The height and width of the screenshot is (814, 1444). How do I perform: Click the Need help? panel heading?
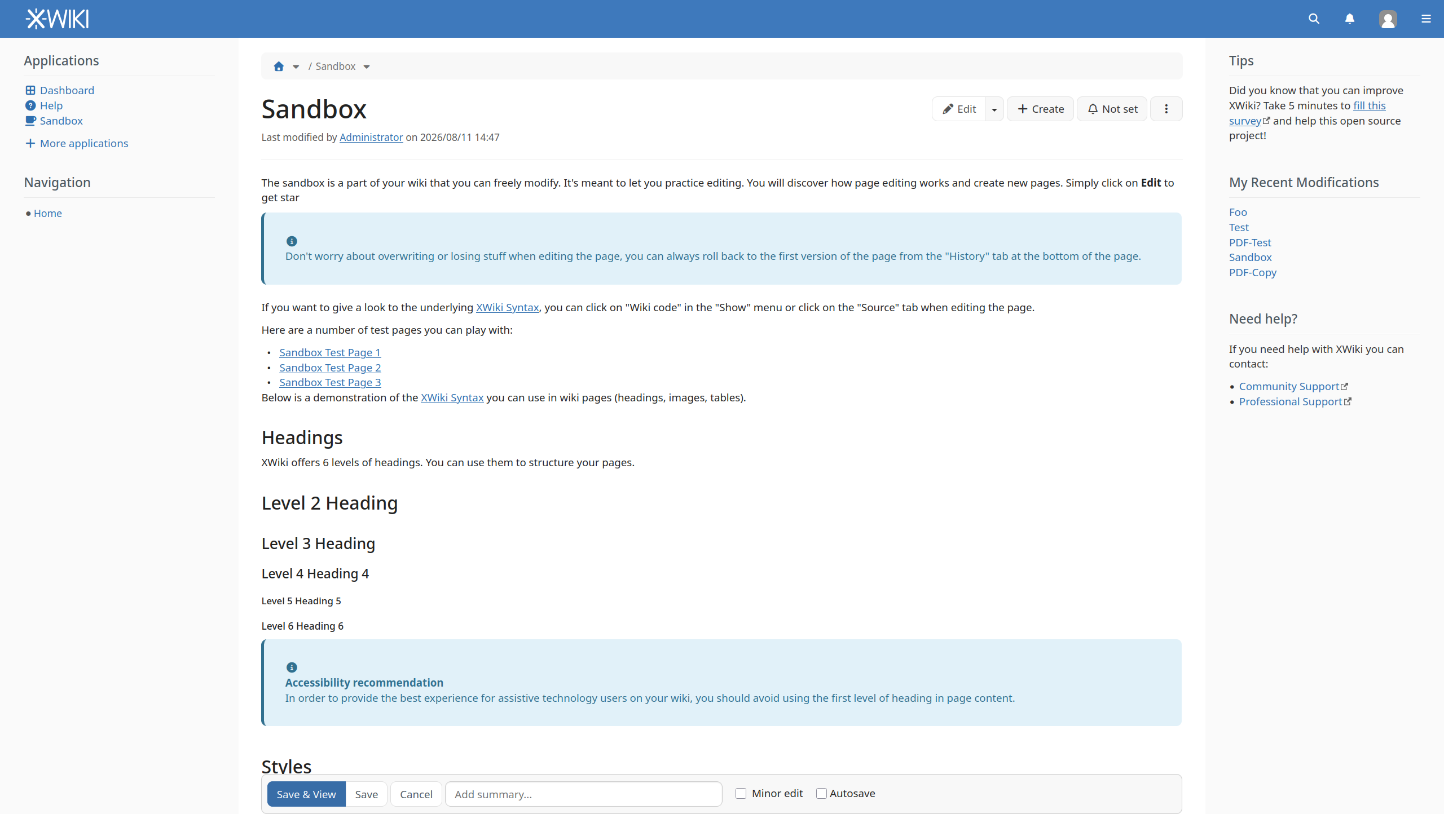click(x=1263, y=319)
